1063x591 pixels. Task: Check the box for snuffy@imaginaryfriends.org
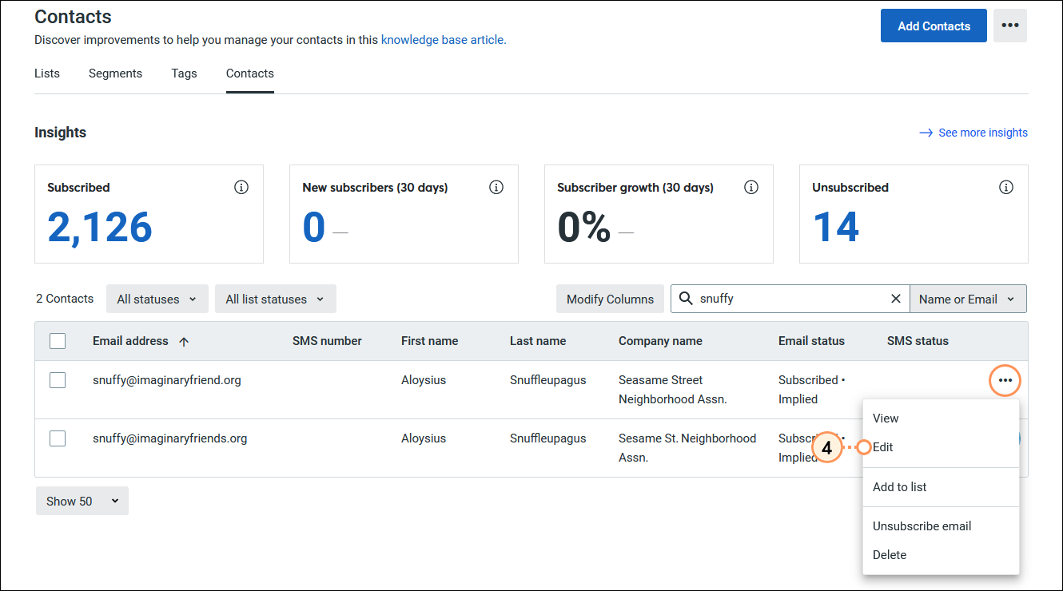58,438
